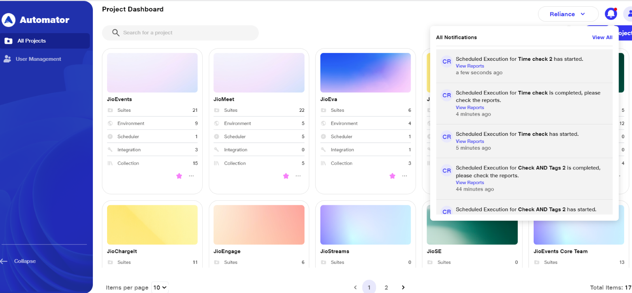Click Integration icon in JioMeet card
The image size is (632, 293).
click(217, 150)
